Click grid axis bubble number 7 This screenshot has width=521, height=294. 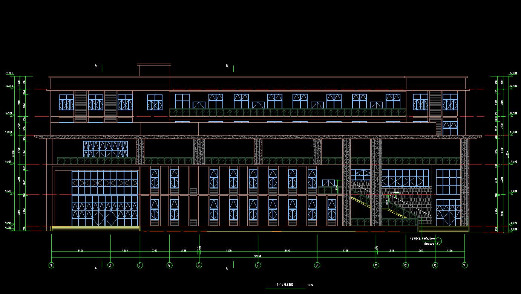[x=258, y=265]
